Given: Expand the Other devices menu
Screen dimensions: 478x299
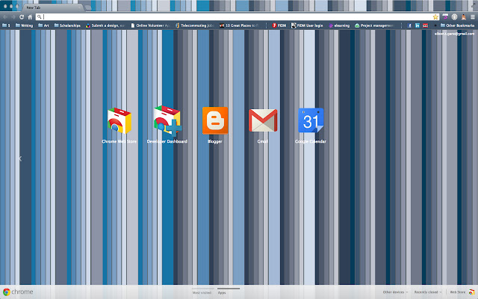Looking at the screenshot, I should point(395,292).
